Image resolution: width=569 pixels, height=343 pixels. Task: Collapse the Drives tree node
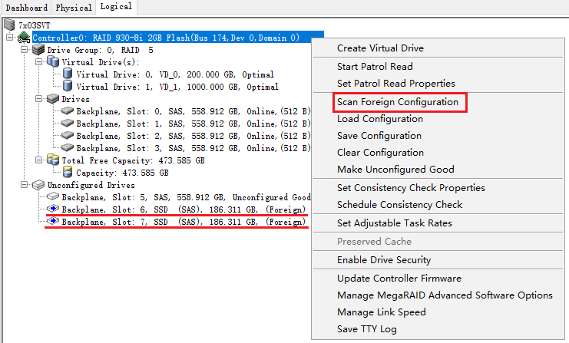[x=39, y=99]
